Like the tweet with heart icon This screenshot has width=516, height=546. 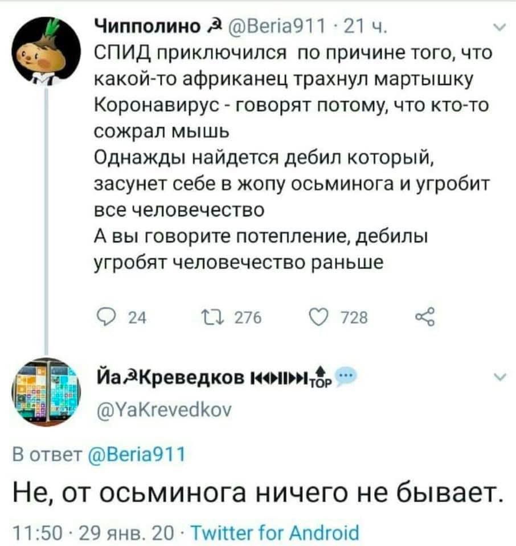[319, 317]
